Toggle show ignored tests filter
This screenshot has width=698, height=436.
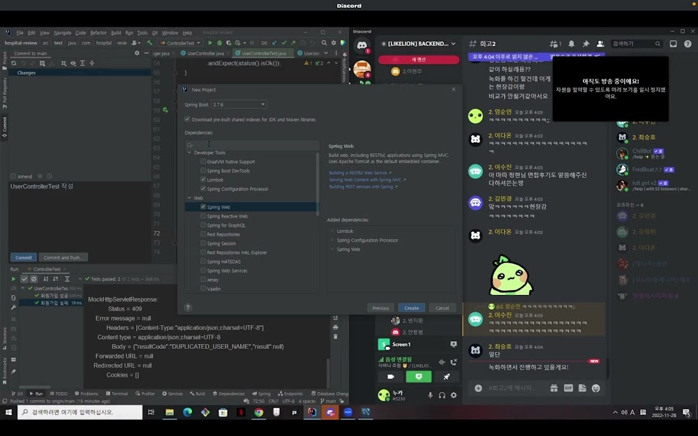click(x=34, y=279)
